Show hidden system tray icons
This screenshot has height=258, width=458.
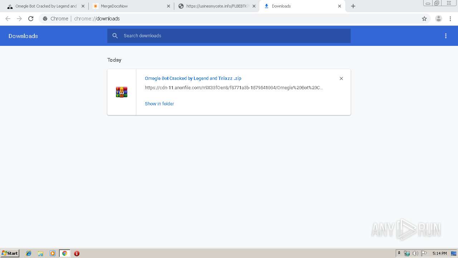(399, 253)
